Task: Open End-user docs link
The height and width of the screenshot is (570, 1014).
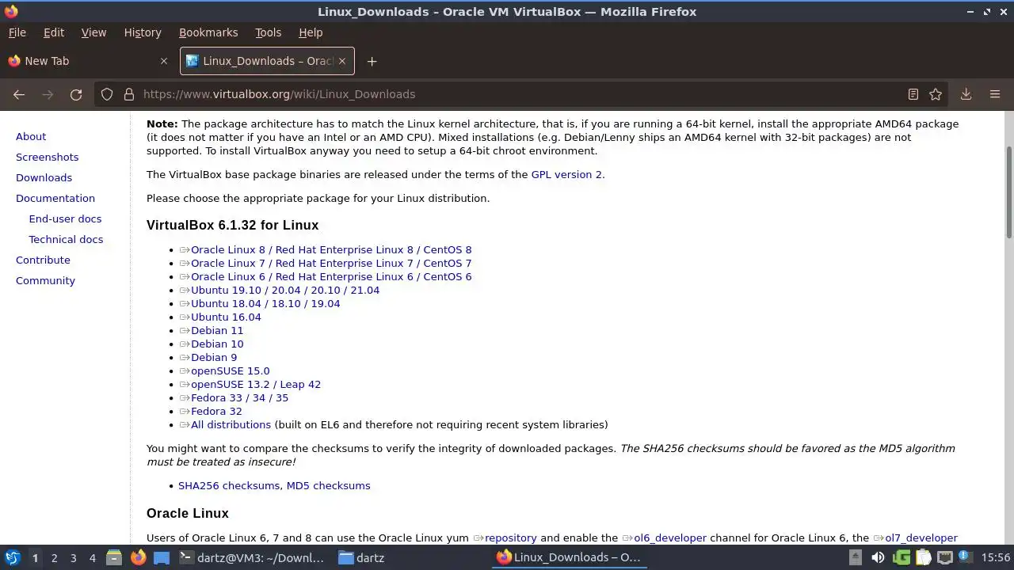Action: 65,218
